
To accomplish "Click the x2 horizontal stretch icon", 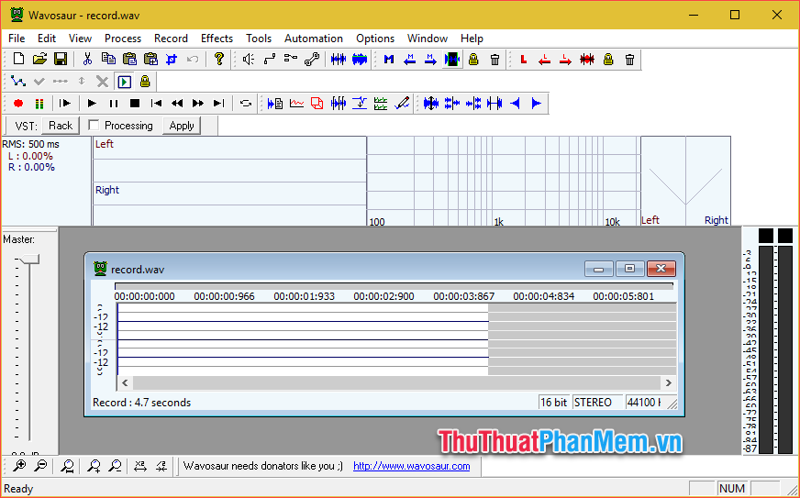I will pos(139,465).
